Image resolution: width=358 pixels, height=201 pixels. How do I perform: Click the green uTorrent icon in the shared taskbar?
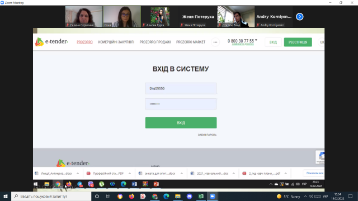[102, 184]
